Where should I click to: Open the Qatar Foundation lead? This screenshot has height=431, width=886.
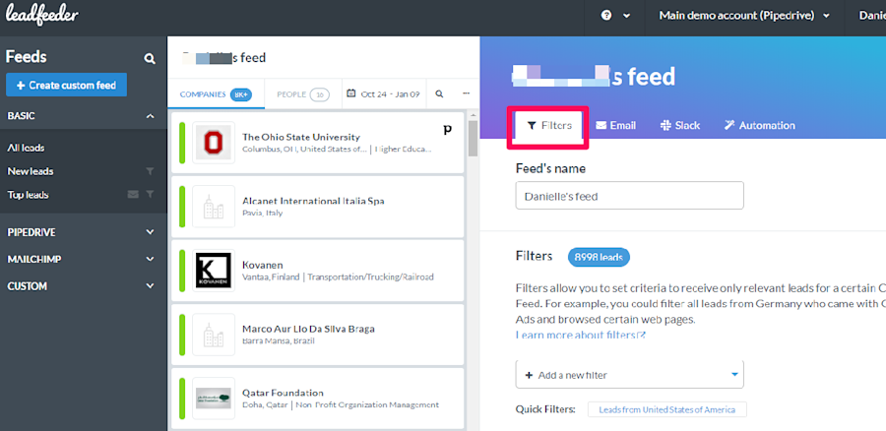(317, 399)
